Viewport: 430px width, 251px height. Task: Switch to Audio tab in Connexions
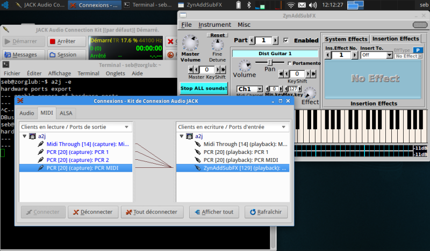point(26,113)
